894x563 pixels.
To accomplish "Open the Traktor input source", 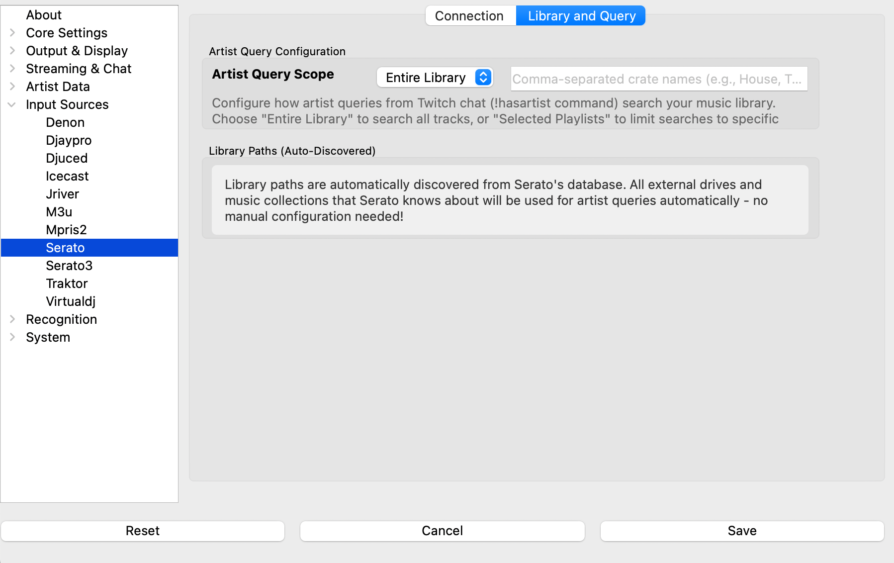I will tap(67, 283).
